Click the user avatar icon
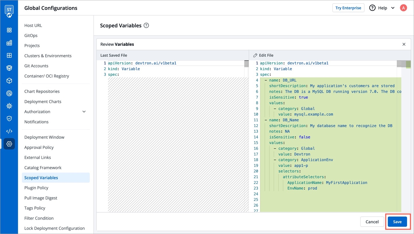The image size is (414, 234). coord(403,8)
